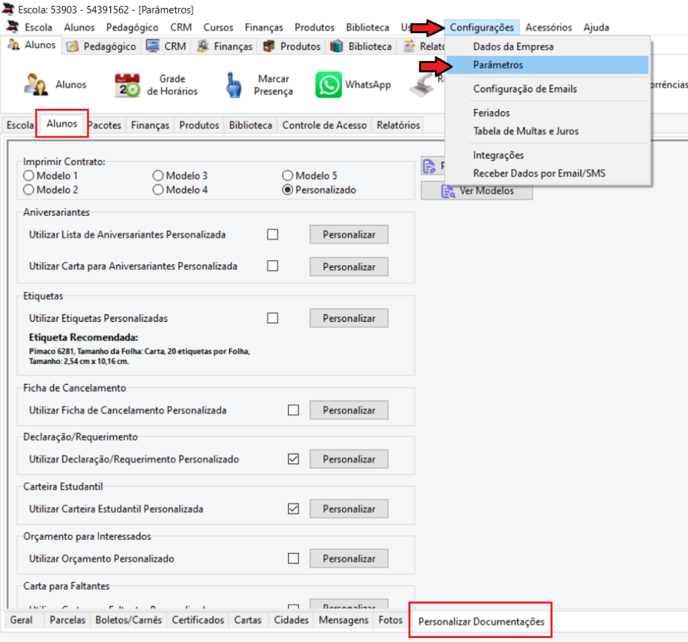Choose Parâmetros from Configurações menu

coord(547,65)
